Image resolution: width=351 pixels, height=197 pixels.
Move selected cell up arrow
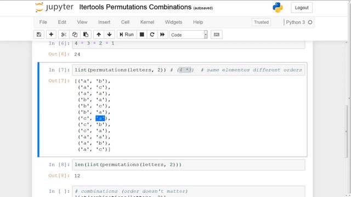(x=99, y=34)
